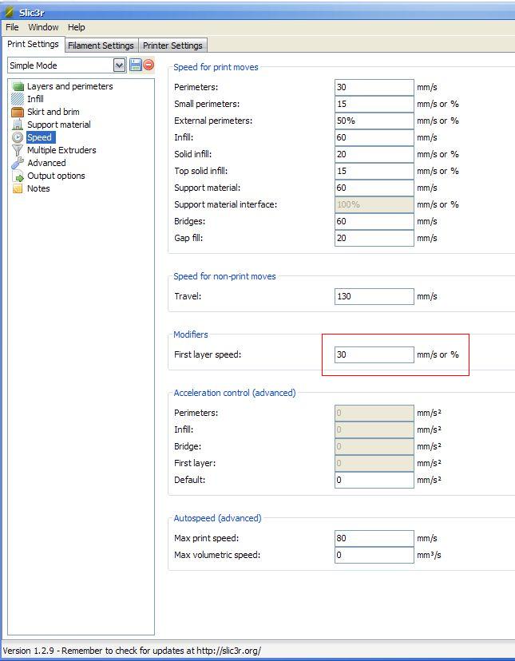Select Layers and perimeters in the tree
The width and height of the screenshot is (515, 661).
click(70, 86)
